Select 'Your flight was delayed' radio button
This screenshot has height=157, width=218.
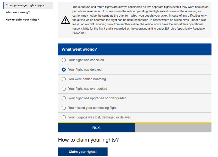(64, 70)
